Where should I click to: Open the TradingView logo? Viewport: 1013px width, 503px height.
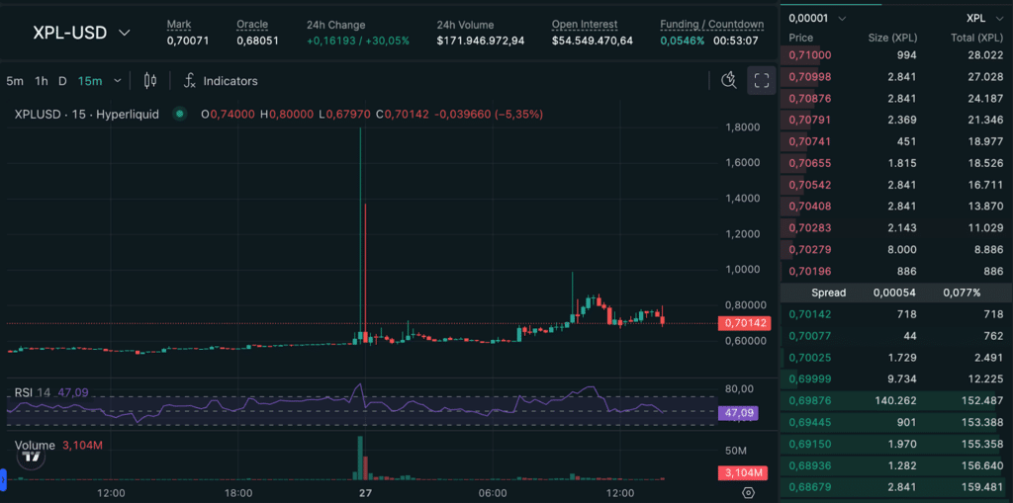click(x=31, y=456)
